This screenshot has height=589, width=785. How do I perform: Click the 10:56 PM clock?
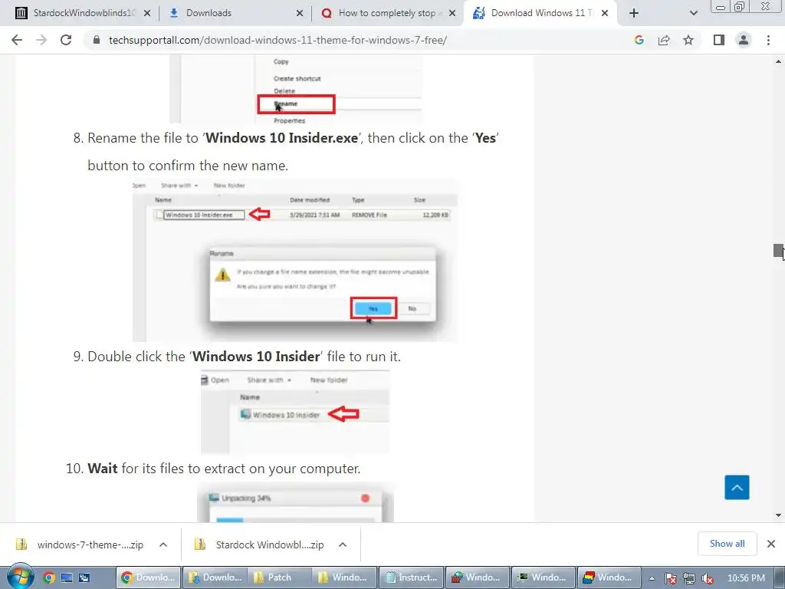tap(746, 578)
